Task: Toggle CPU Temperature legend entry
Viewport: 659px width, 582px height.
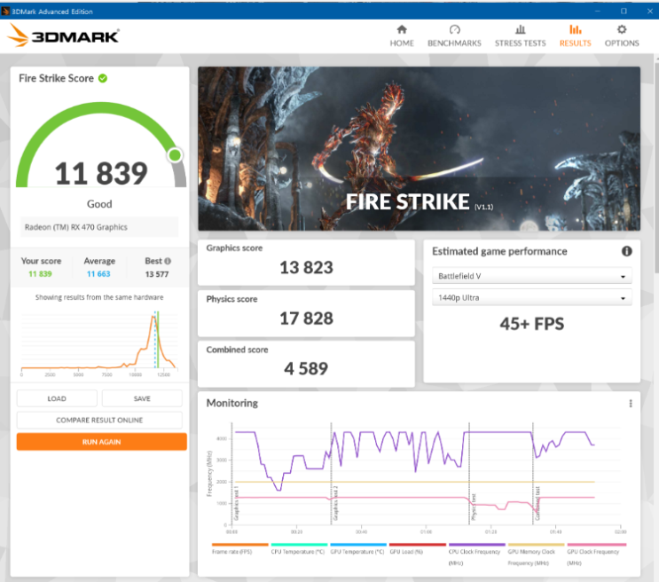Action: (x=298, y=550)
